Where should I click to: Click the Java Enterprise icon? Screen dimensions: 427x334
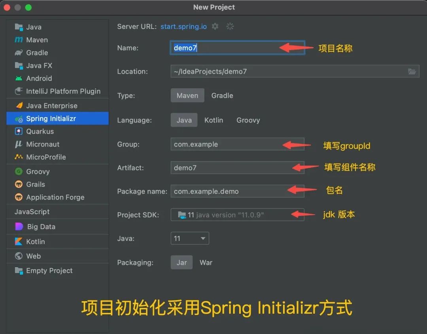coord(19,106)
